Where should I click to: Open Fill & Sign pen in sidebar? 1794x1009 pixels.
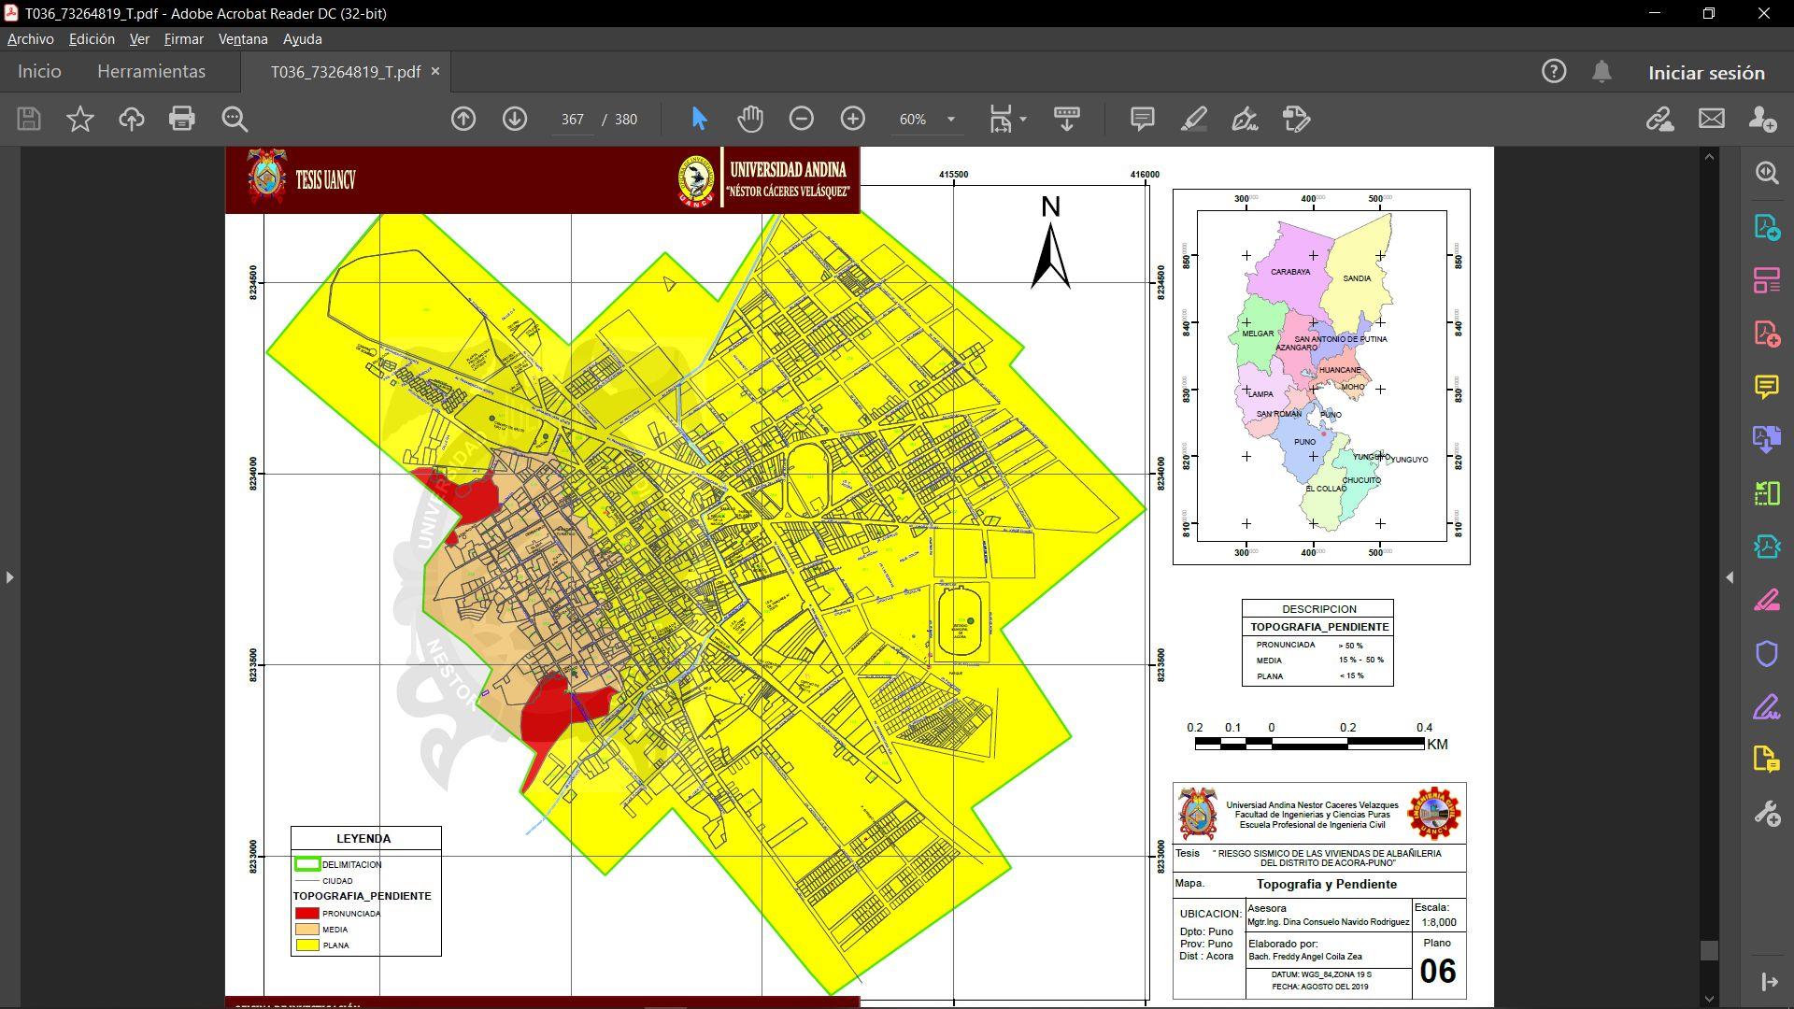(1766, 706)
